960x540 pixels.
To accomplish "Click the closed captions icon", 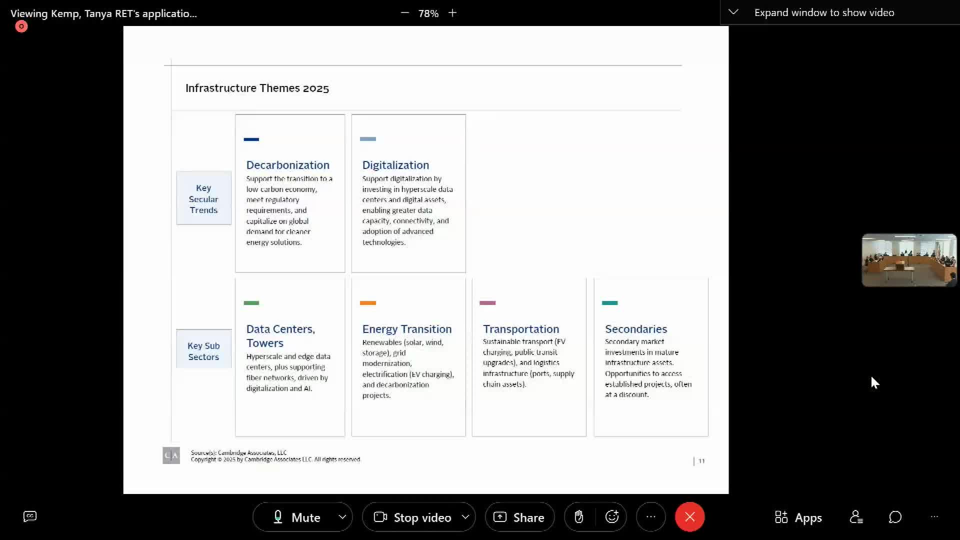I will 30,516.
